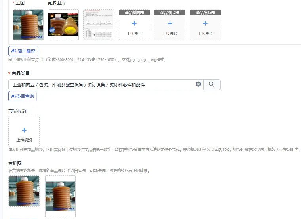
Task: Click the 商品侧面图 header label
Action: [x=134, y=13]
